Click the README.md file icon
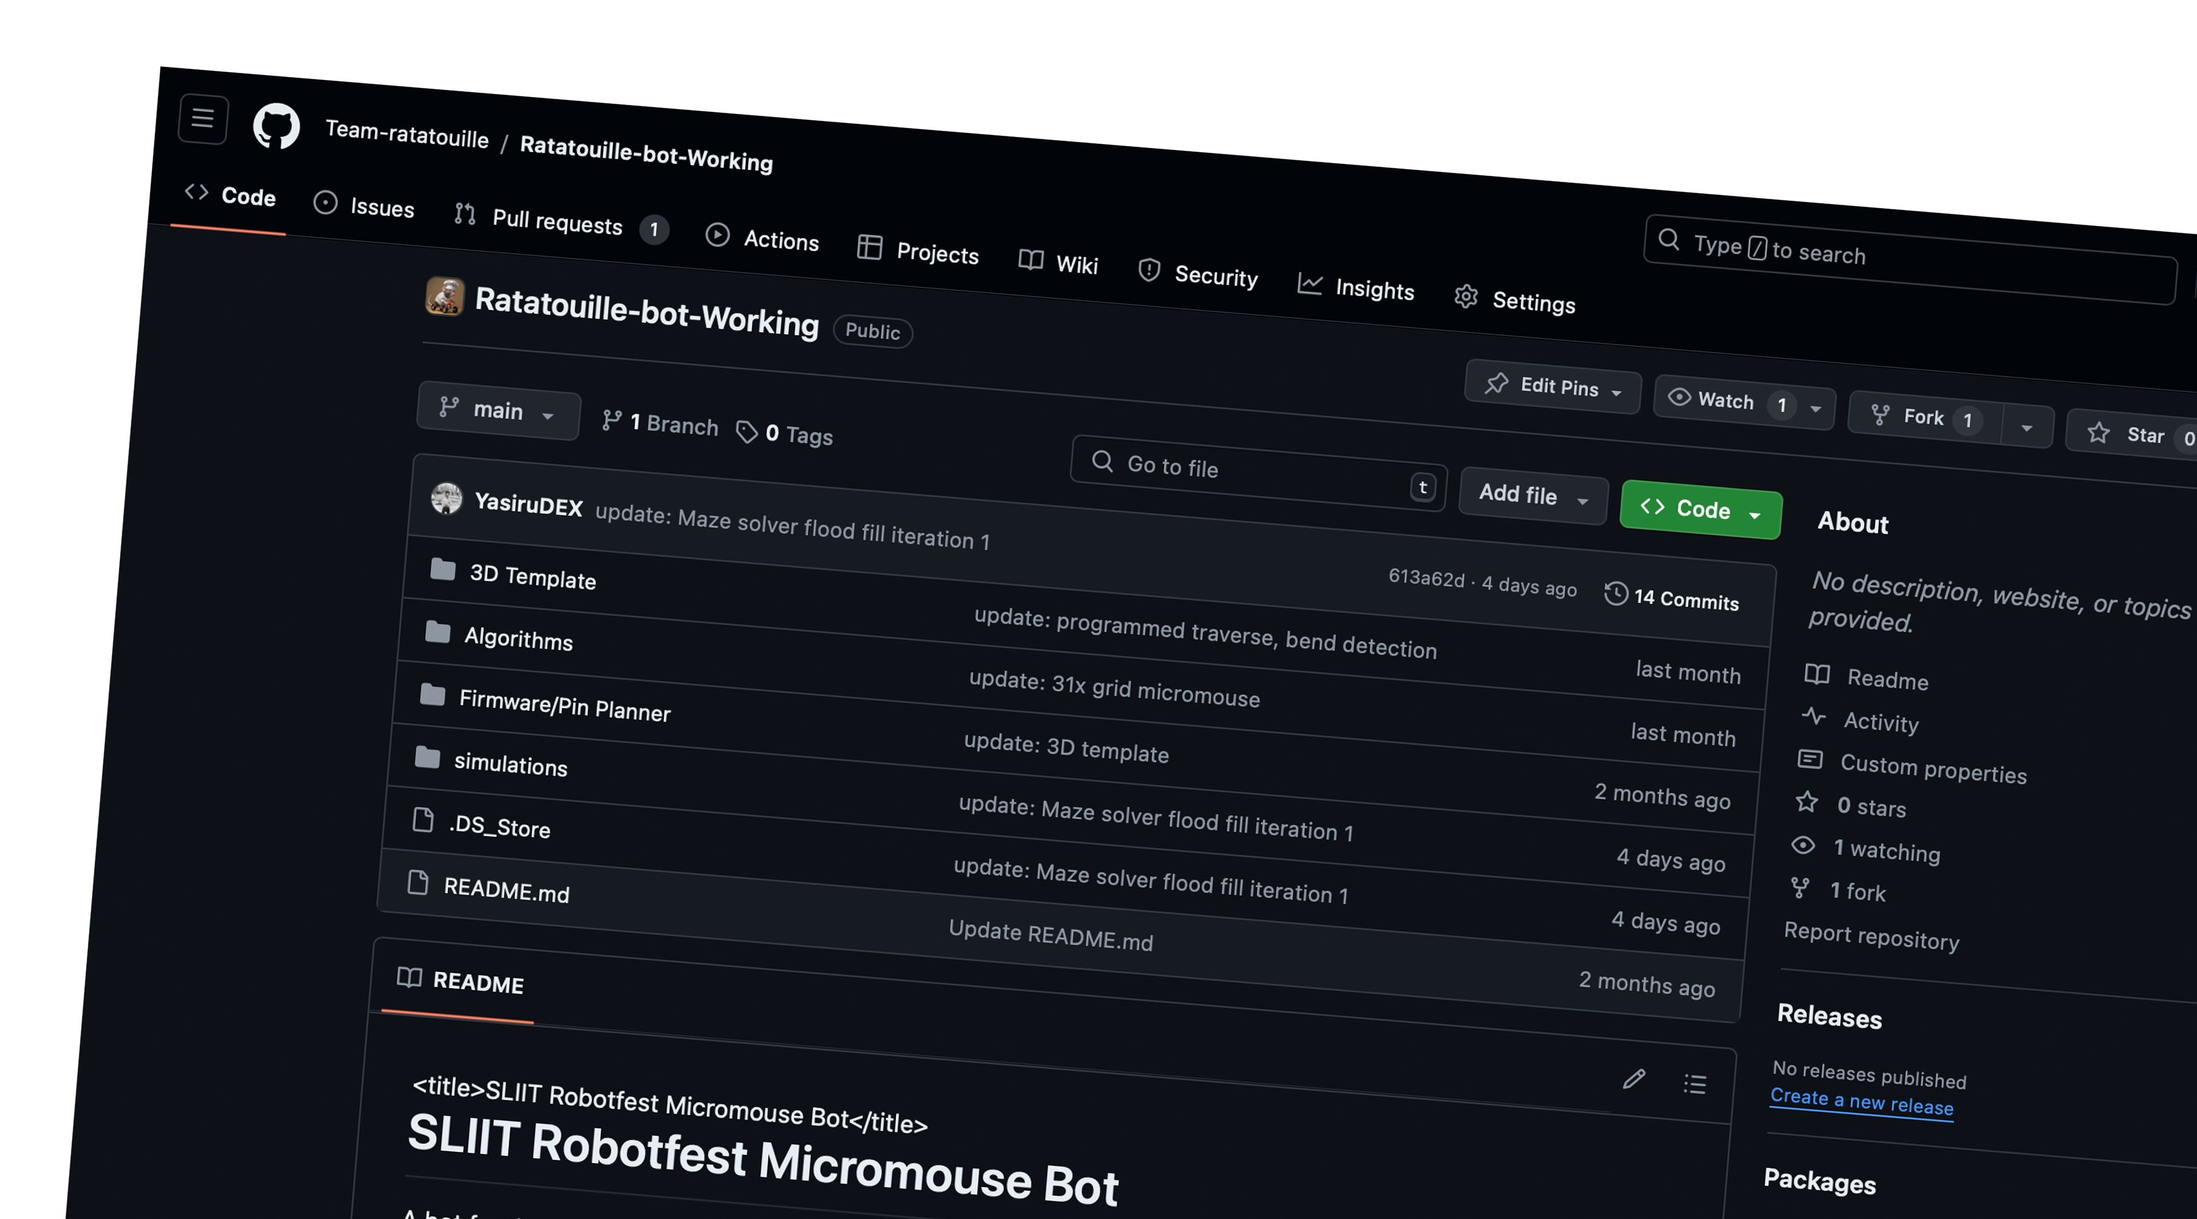 pos(418,882)
